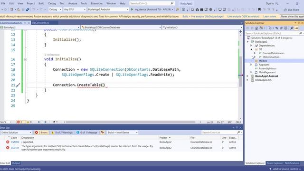
Task: Expand the App.xaml node
Action: (x=251, y=65)
